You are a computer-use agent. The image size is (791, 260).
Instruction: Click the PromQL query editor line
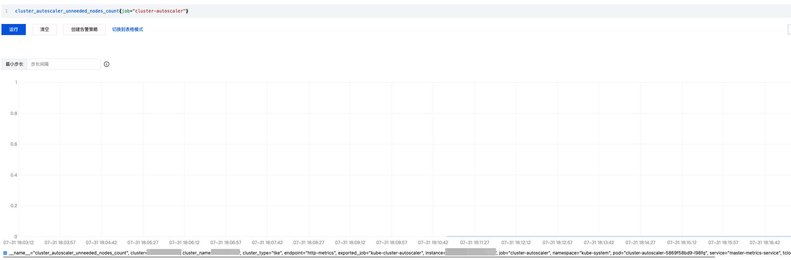396,11
